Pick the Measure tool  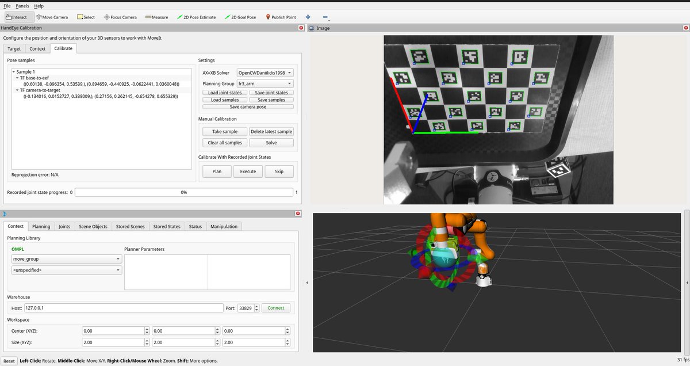click(x=156, y=17)
